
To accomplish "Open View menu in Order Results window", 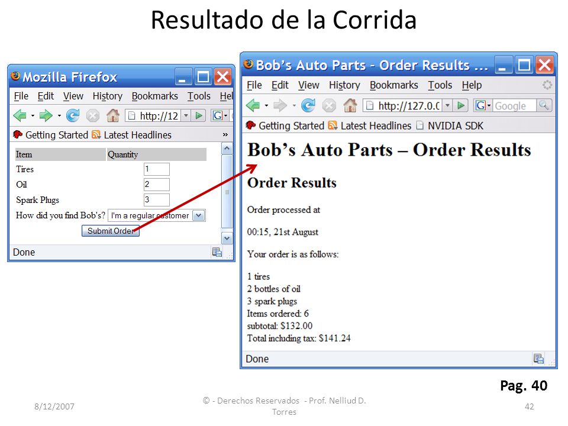I will point(309,85).
